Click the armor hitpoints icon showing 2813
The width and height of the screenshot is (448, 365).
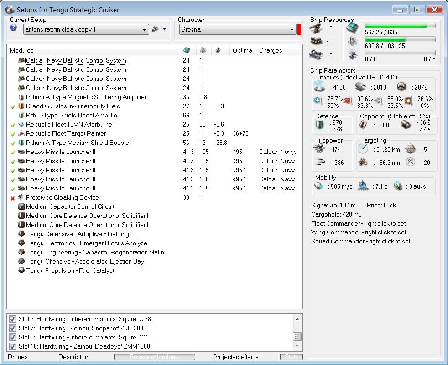[360, 87]
